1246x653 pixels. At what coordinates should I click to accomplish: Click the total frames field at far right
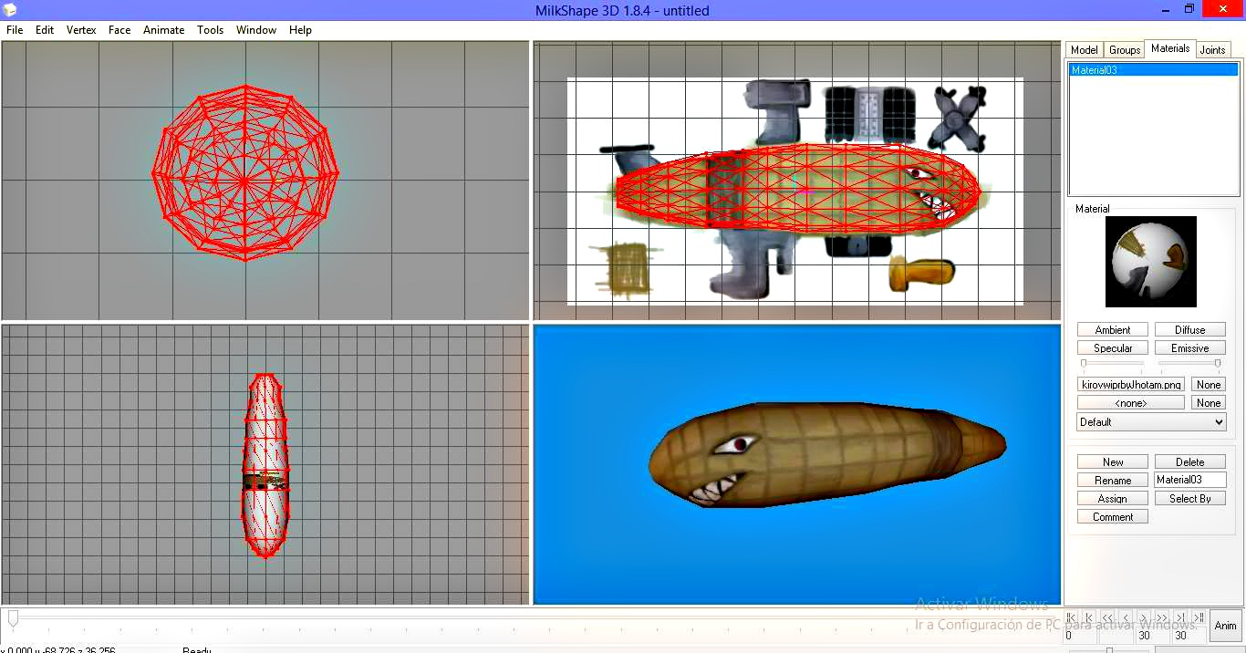click(1189, 636)
